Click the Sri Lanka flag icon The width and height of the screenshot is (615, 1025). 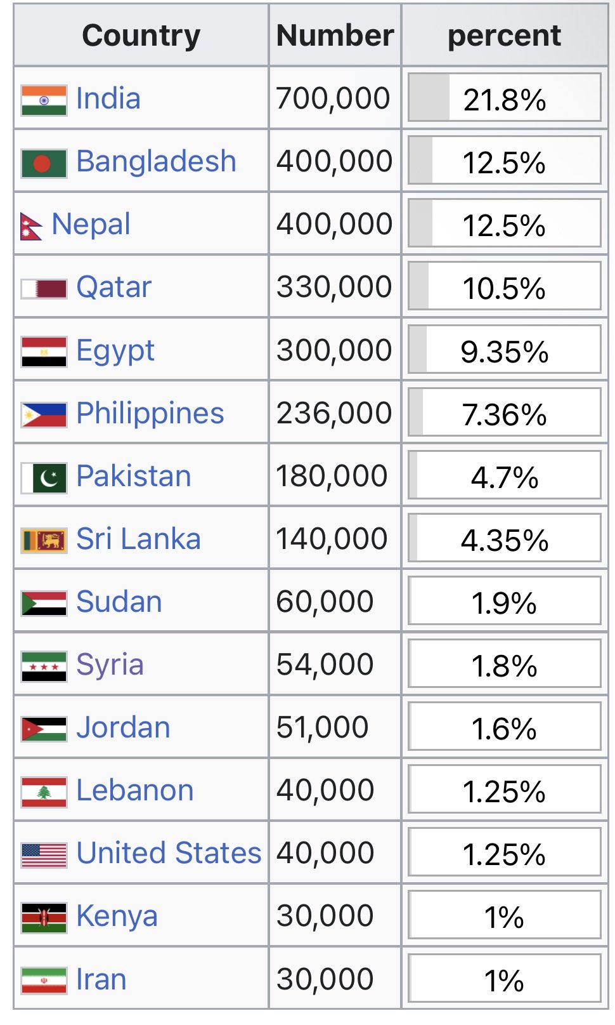click(44, 541)
